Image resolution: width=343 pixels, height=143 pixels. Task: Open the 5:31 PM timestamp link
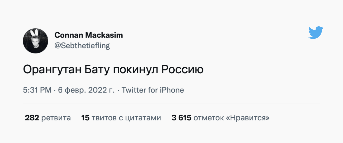[37, 90]
